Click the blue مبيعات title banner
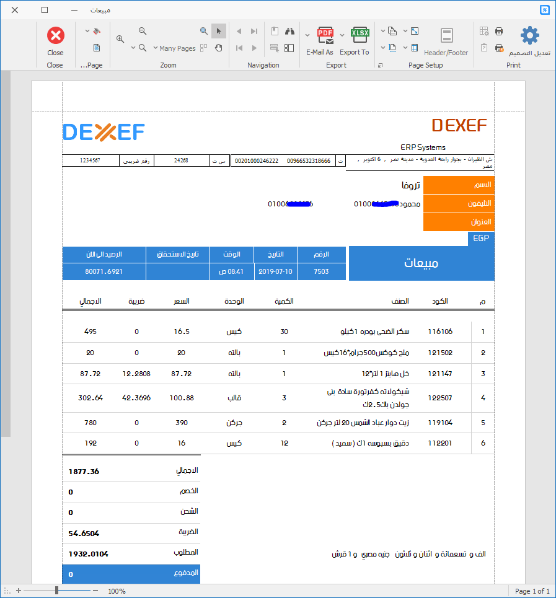 421,263
